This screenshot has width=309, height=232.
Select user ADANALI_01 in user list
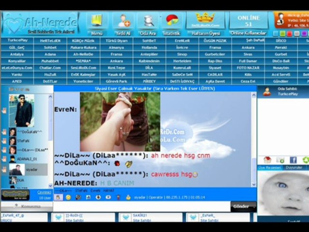click(x=28, y=159)
